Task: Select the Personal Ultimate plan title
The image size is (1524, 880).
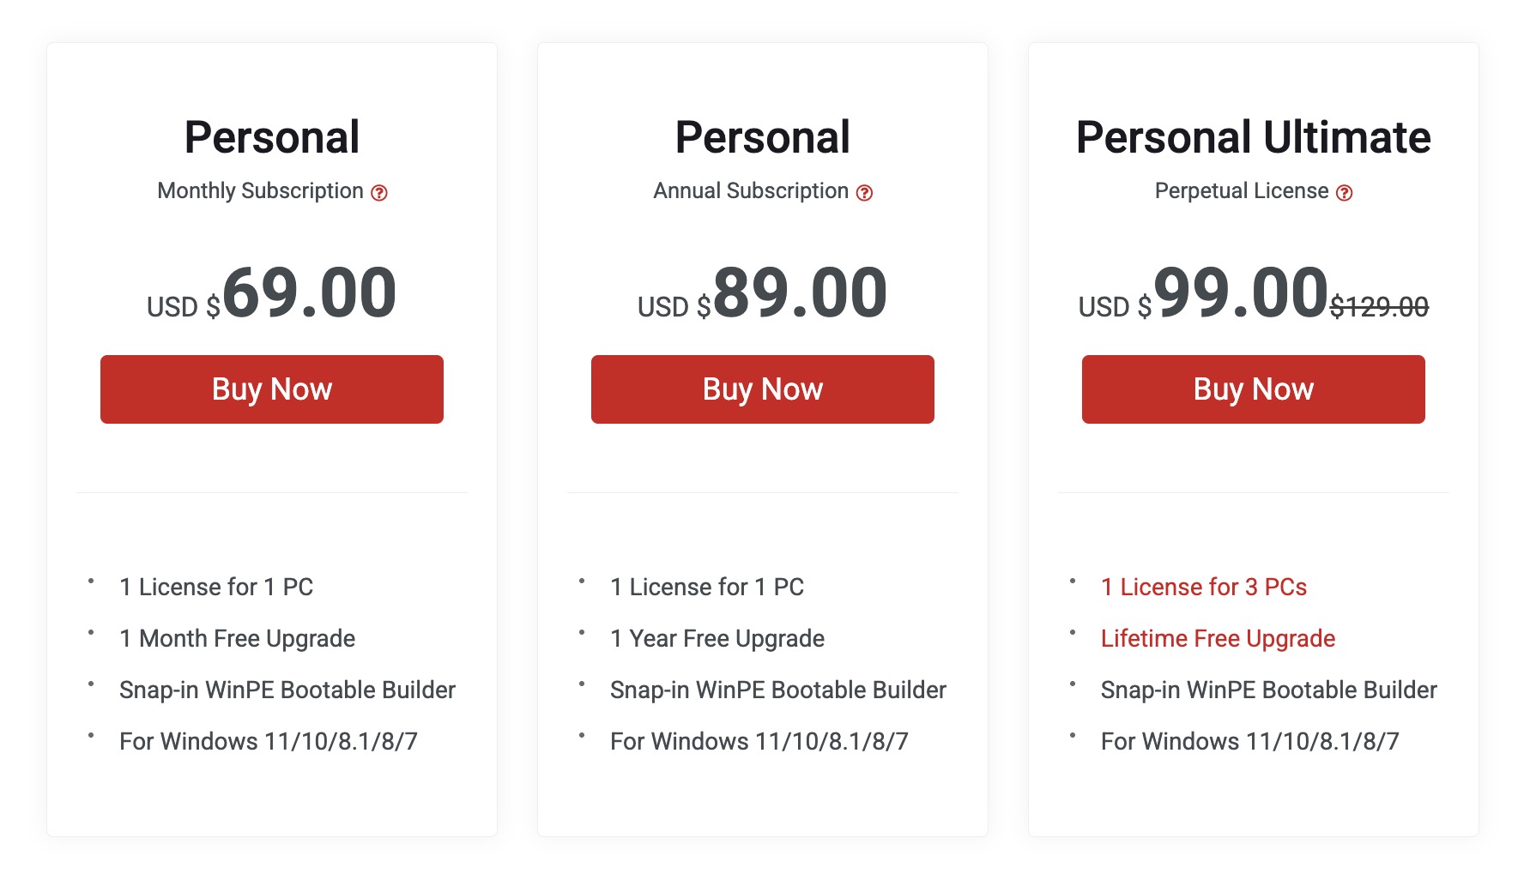Action: tap(1253, 137)
